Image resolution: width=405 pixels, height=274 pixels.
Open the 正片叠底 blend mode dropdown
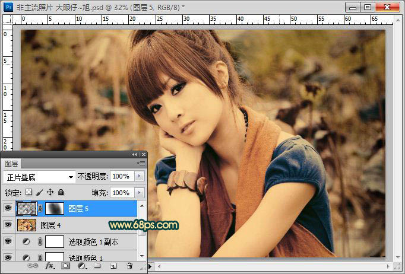point(39,177)
